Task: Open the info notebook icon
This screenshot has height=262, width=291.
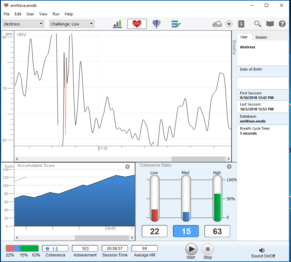Action: click(x=241, y=24)
